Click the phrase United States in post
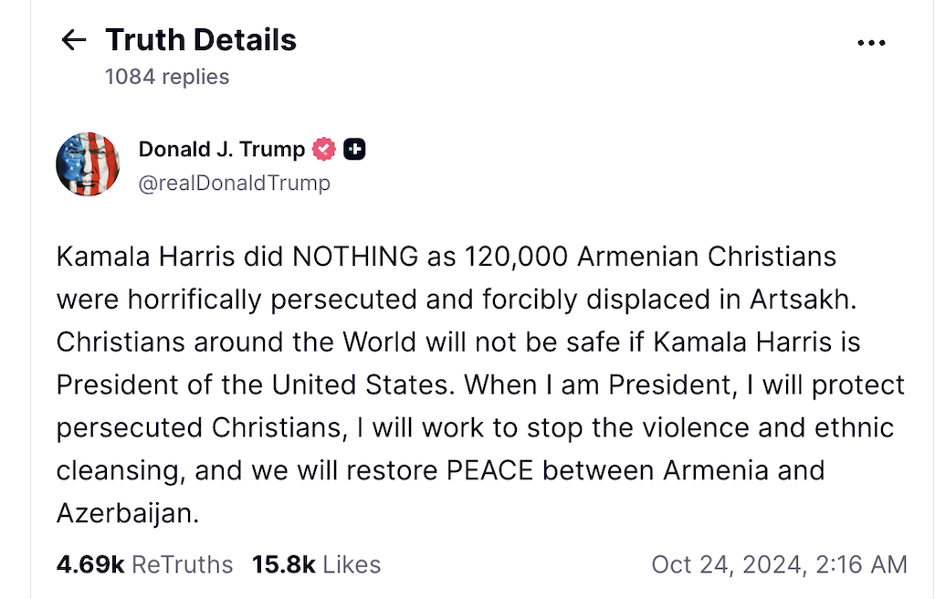935x599 pixels. pos(379,385)
